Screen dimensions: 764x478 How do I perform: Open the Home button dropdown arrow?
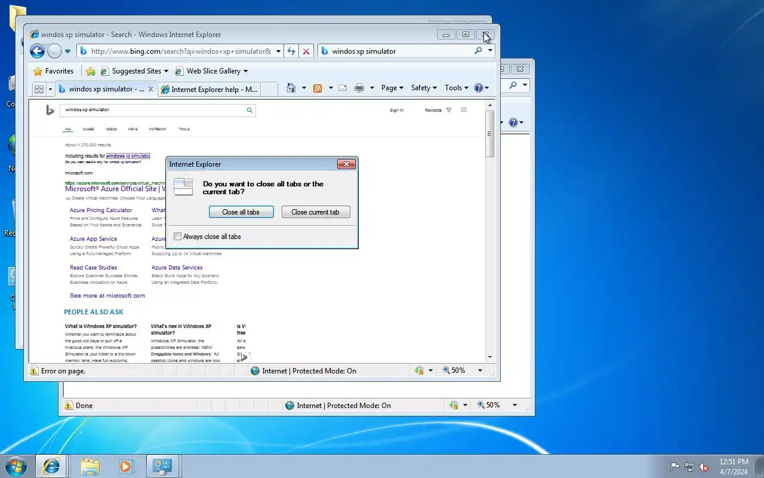pos(304,88)
